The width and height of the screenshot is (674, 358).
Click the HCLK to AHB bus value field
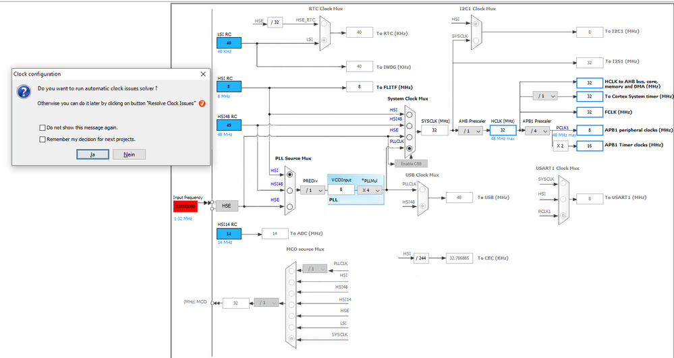pos(590,83)
